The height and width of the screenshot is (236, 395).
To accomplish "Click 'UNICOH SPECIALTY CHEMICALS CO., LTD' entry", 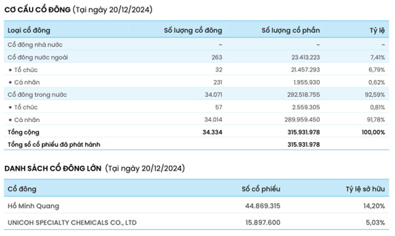I will click(72, 223).
